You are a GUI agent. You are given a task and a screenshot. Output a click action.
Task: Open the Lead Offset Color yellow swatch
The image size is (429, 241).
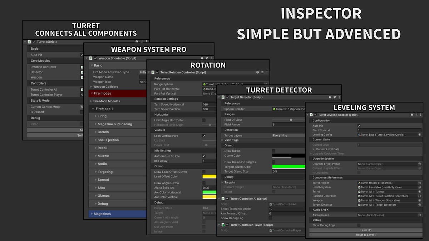pyautogui.click(x=209, y=176)
